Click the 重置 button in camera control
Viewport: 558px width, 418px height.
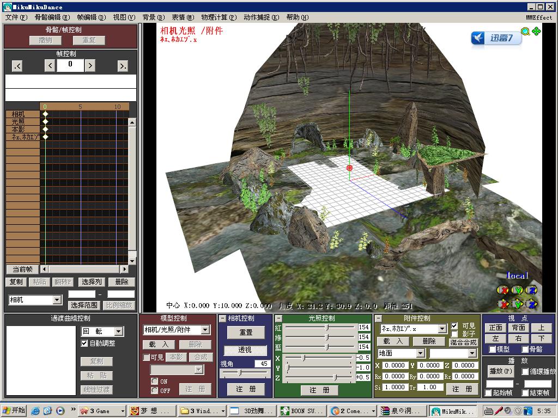point(246,333)
